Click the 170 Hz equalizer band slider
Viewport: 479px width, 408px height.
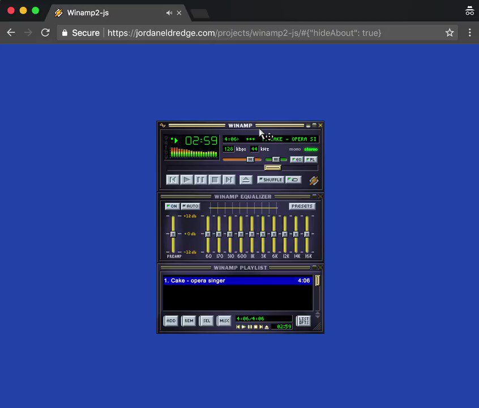pos(219,234)
